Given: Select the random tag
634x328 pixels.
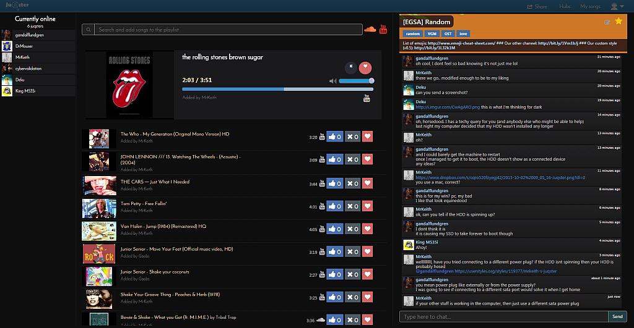Looking at the screenshot, I should click(x=412, y=34).
